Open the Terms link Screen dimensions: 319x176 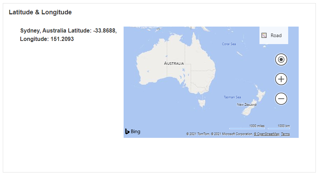pos(285,134)
